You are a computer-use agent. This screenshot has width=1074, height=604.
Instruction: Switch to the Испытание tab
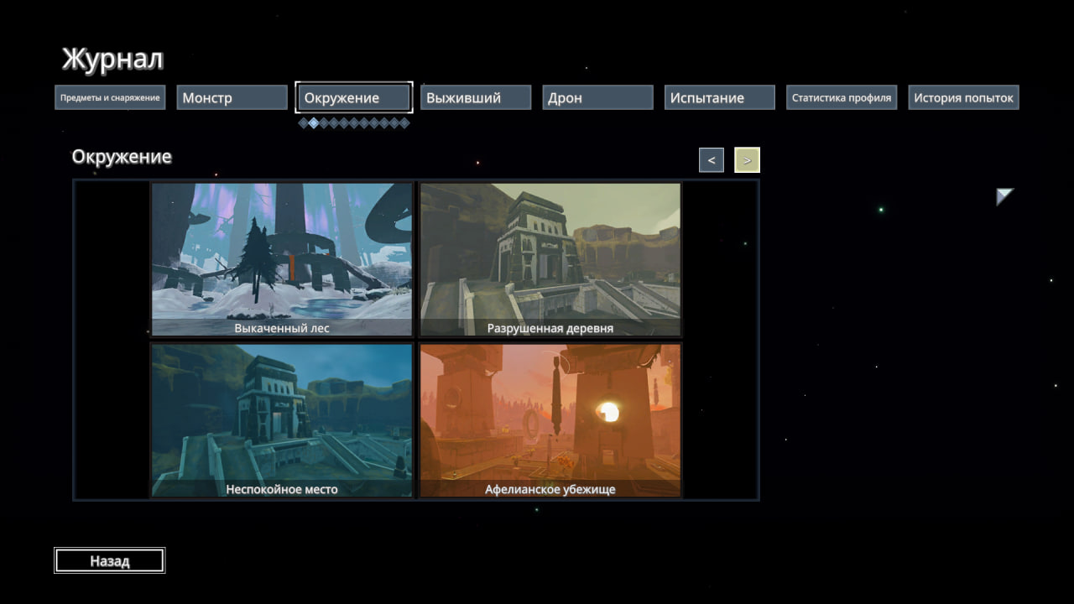point(720,97)
